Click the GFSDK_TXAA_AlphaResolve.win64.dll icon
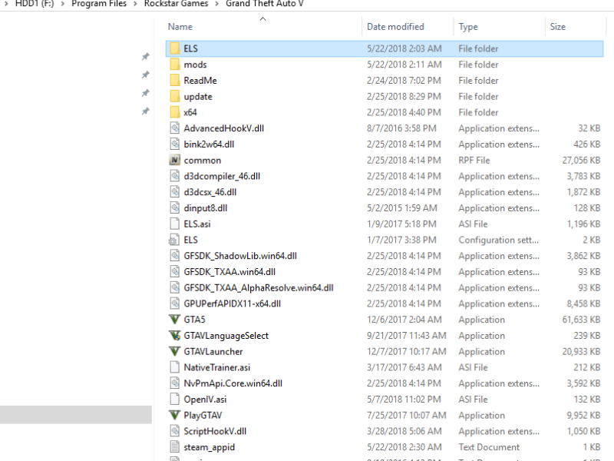614x461 pixels. [x=175, y=287]
